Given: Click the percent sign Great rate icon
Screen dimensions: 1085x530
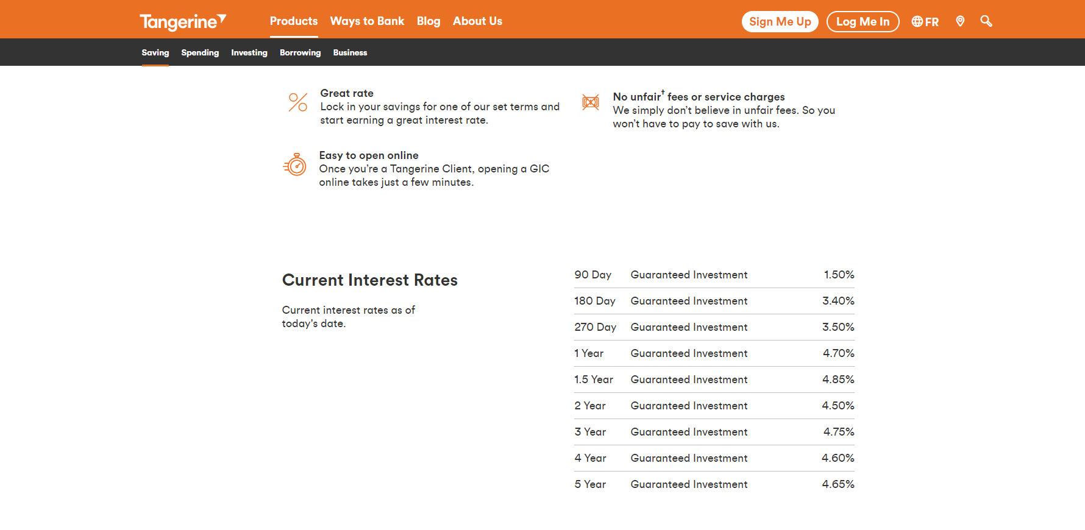Looking at the screenshot, I should pos(298,102).
